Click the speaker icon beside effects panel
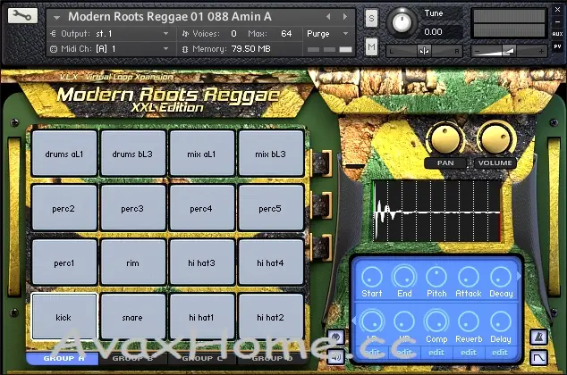The image size is (567, 375). pyautogui.click(x=336, y=357)
